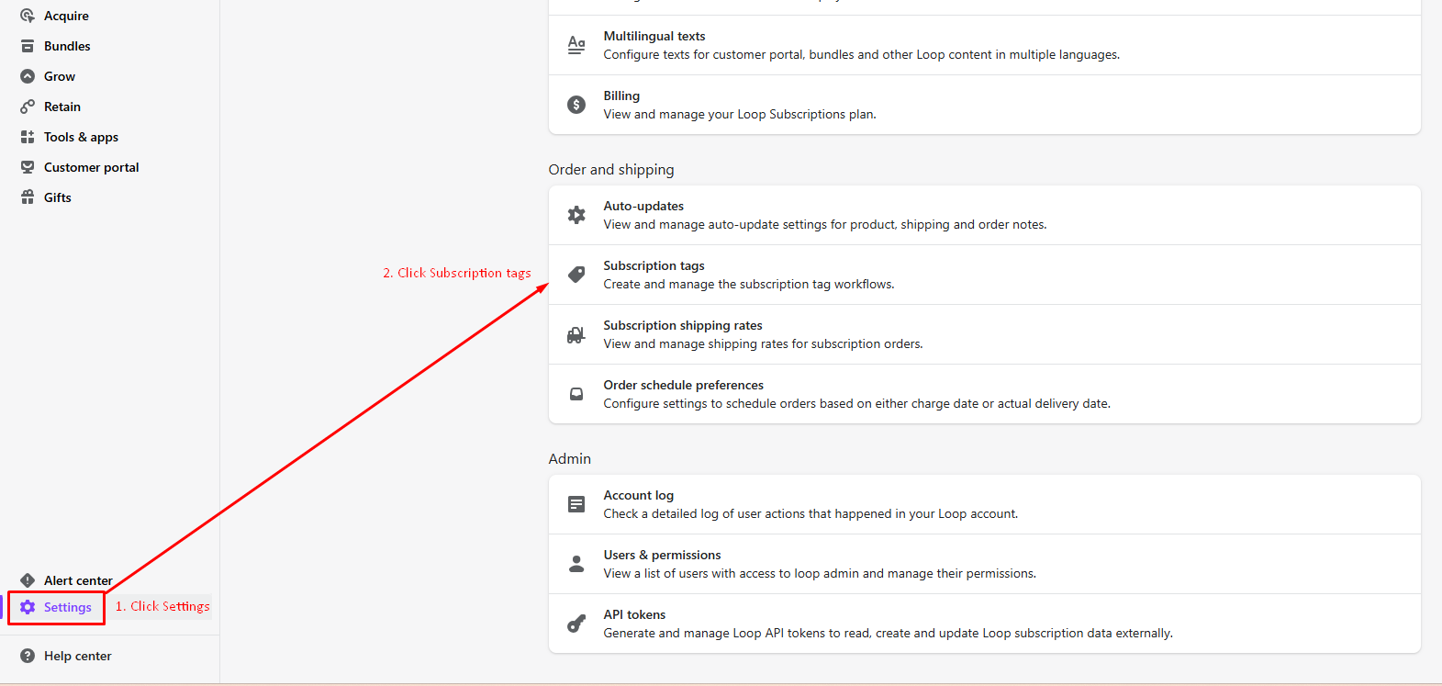Image resolution: width=1442 pixels, height=686 pixels.
Task: Open the Grow menu item
Action: (60, 76)
